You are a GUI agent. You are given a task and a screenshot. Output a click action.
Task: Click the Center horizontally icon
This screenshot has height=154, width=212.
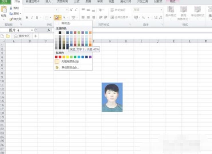tap(88, 17)
